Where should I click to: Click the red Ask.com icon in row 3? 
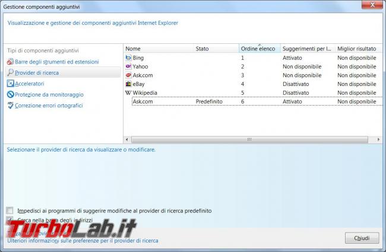coord(128,75)
